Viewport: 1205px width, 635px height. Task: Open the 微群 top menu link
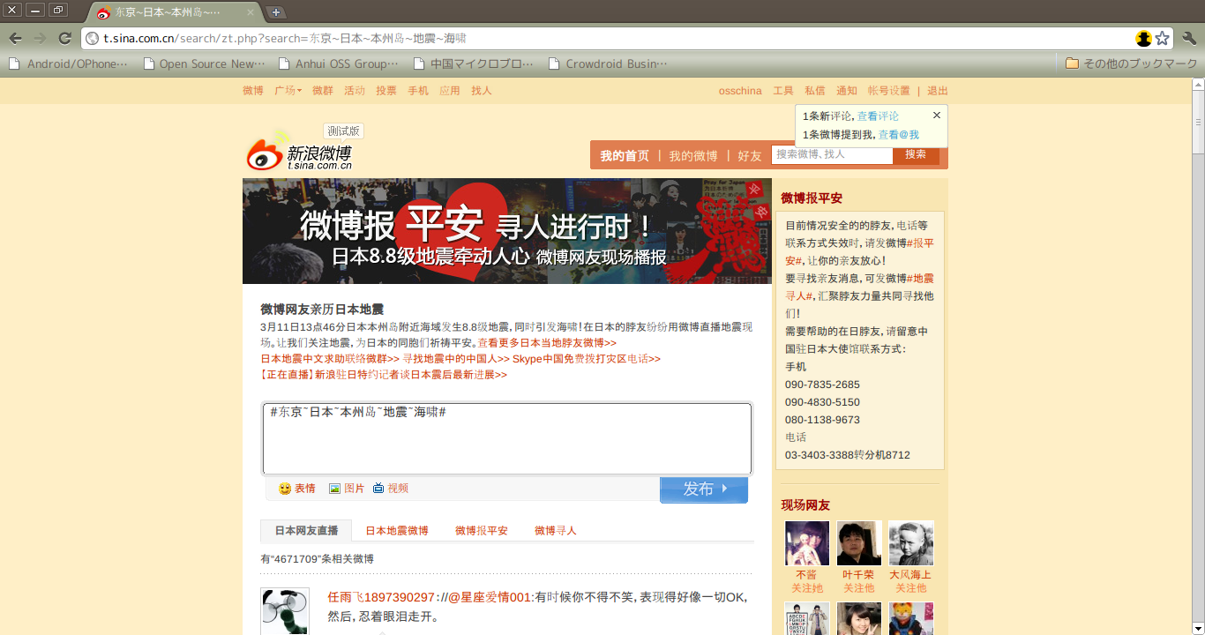click(x=323, y=91)
